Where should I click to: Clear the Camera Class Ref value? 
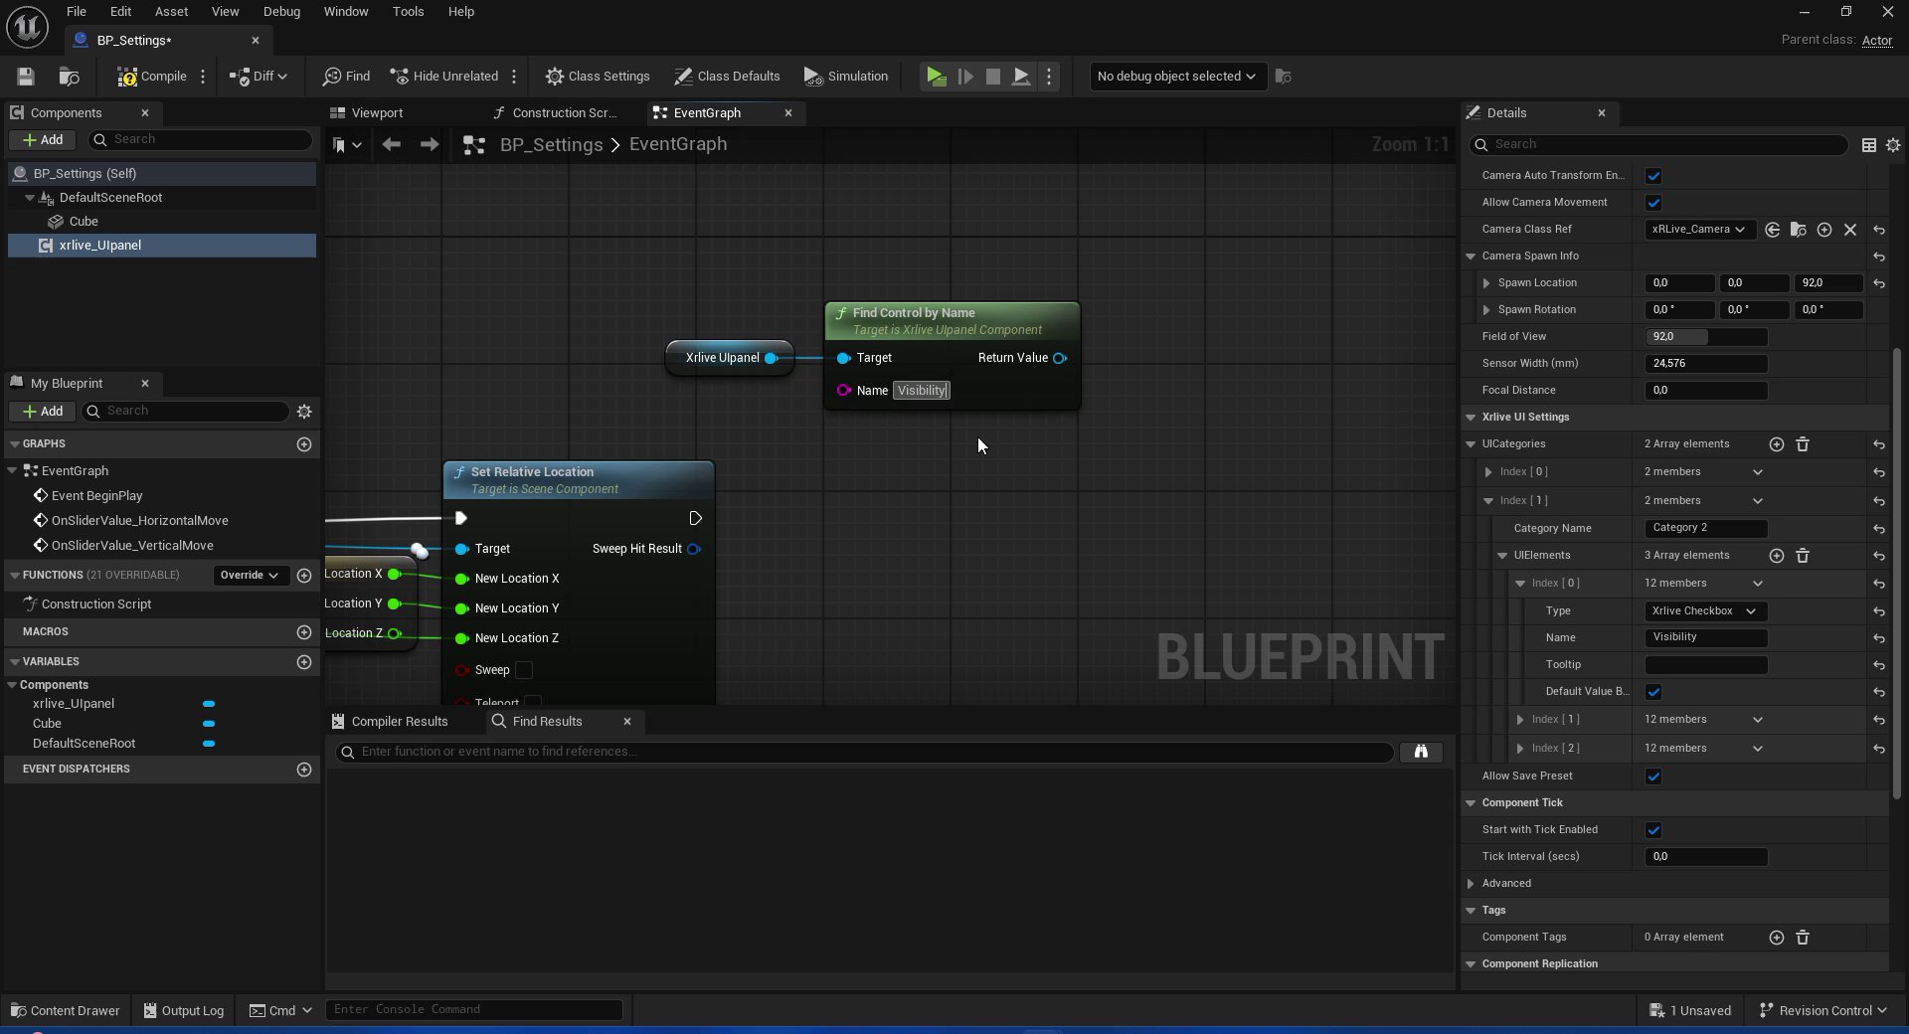tap(1850, 230)
